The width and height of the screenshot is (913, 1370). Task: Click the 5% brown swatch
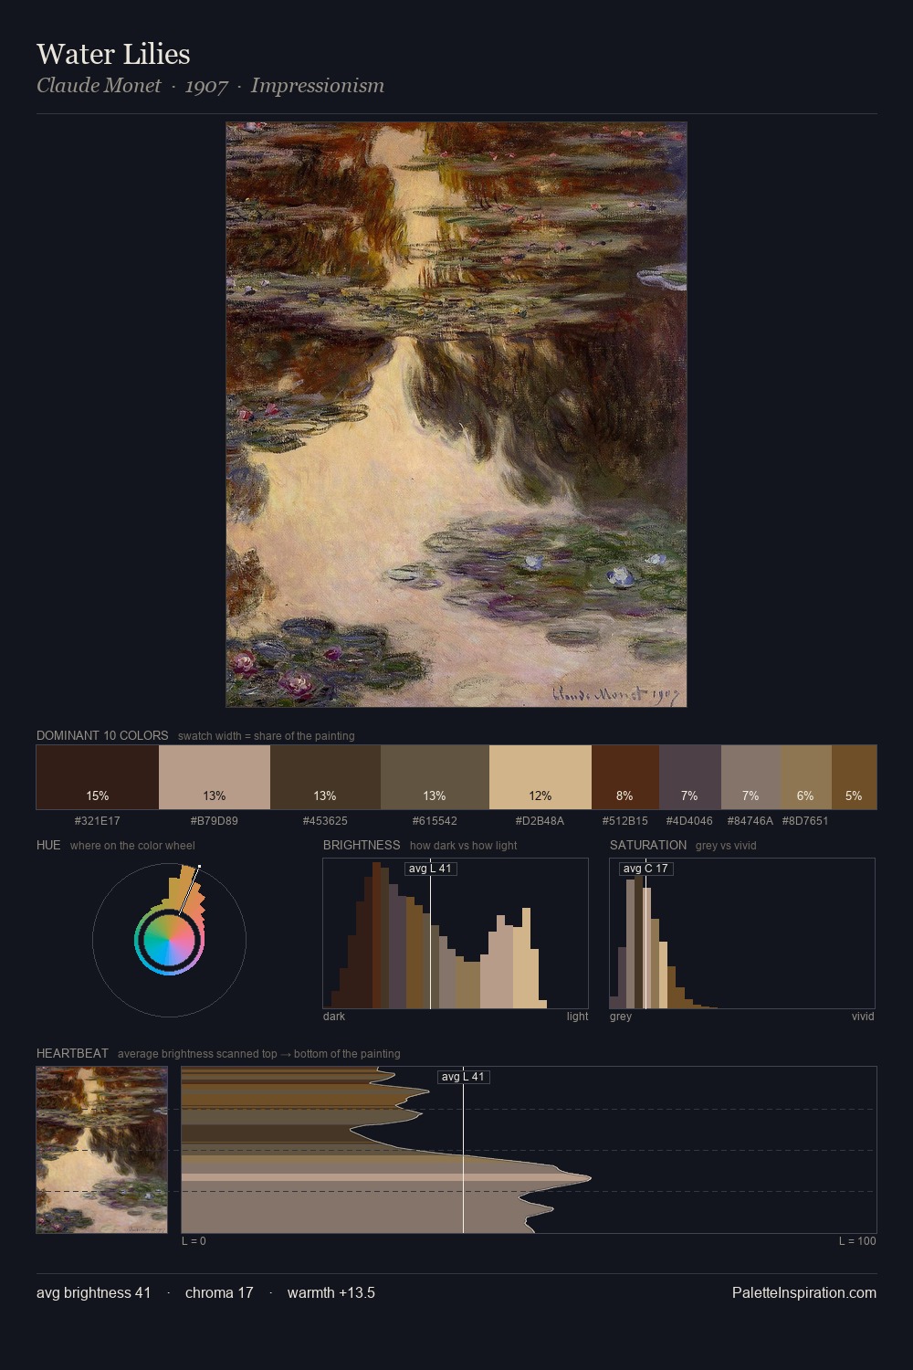854,777
